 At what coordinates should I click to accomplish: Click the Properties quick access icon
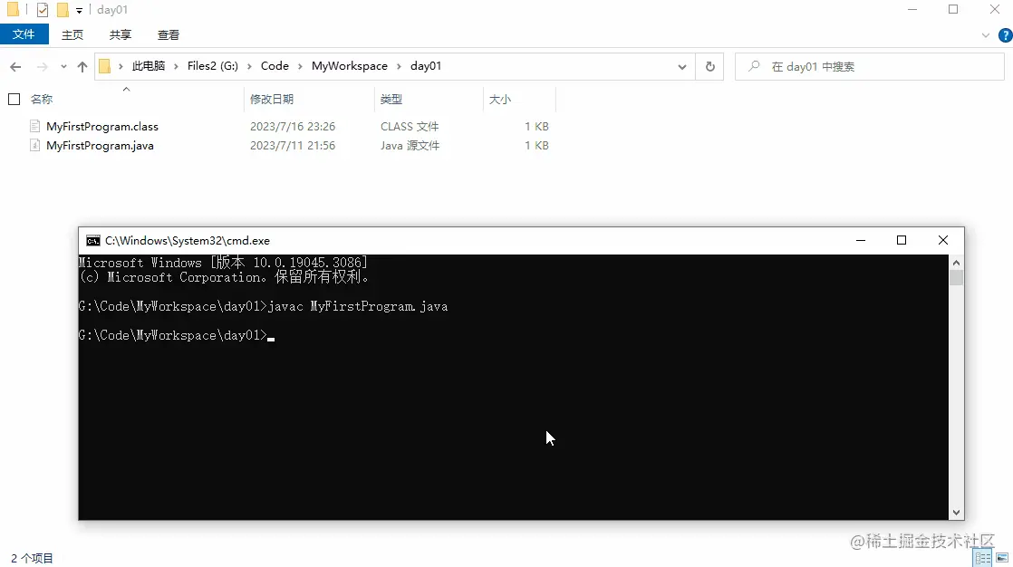coord(43,10)
